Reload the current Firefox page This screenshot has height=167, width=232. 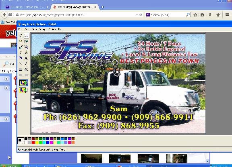141,15
